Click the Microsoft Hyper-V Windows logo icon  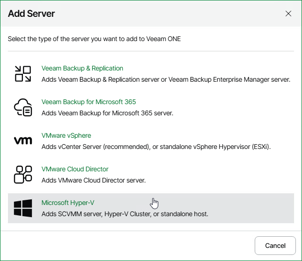coord(23,208)
